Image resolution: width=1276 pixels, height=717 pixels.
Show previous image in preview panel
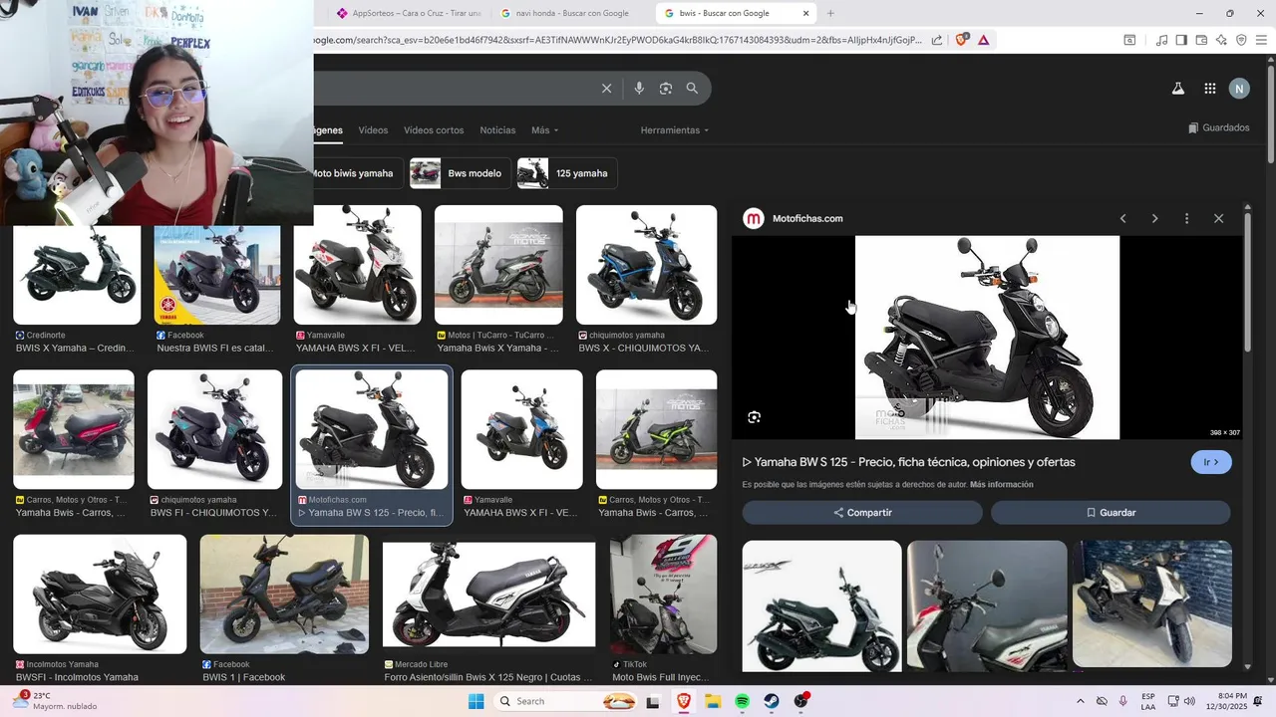point(1122,218)
